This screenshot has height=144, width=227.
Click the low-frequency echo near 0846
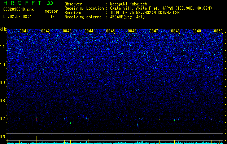137,124
